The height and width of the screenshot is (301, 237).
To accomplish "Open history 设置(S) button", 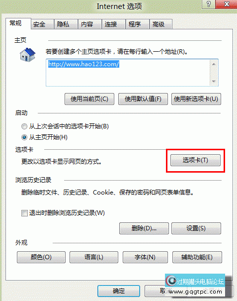I will [196, 228].
